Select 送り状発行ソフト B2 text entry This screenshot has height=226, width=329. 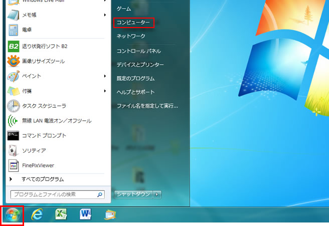click(45, 46)
